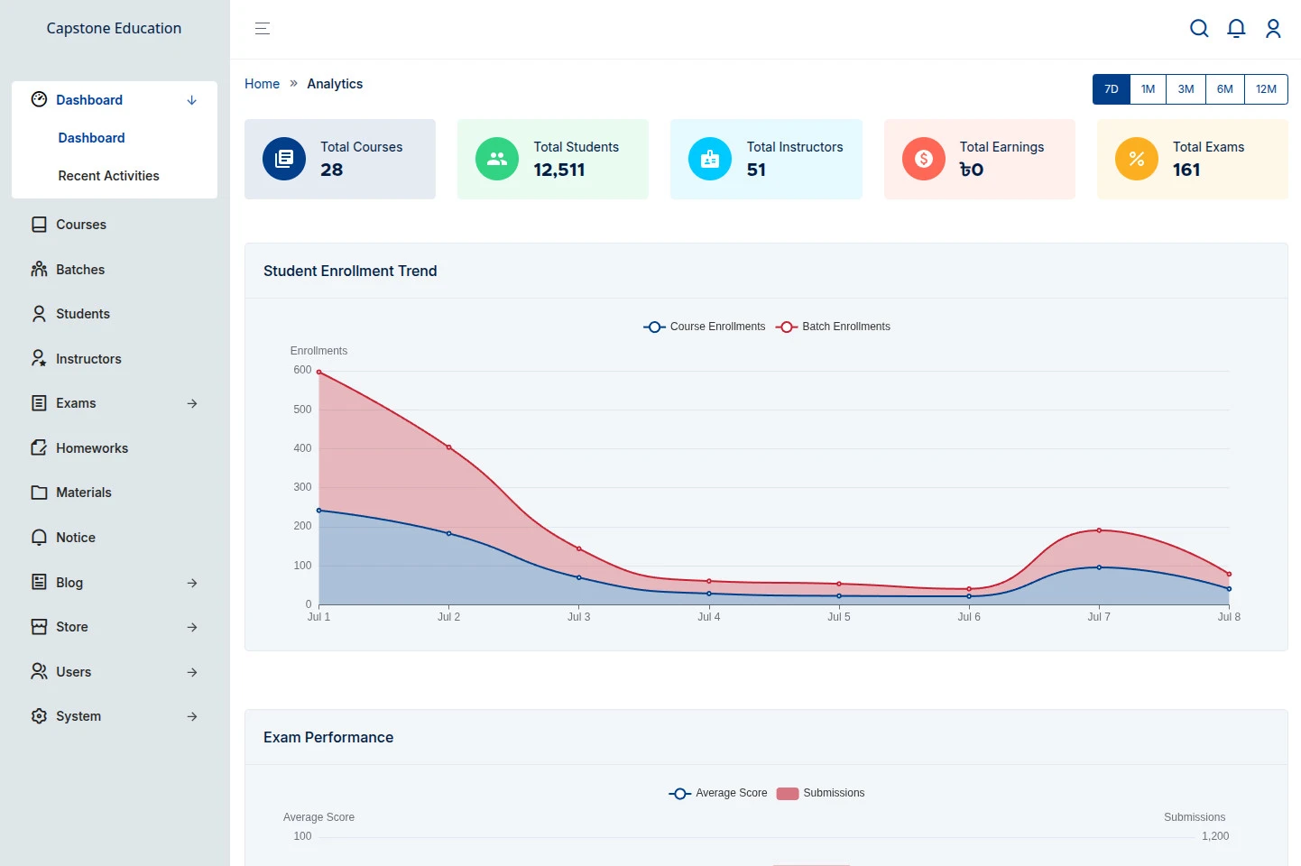
Task: Click the Exams list icon
Action: click(39, 403)
